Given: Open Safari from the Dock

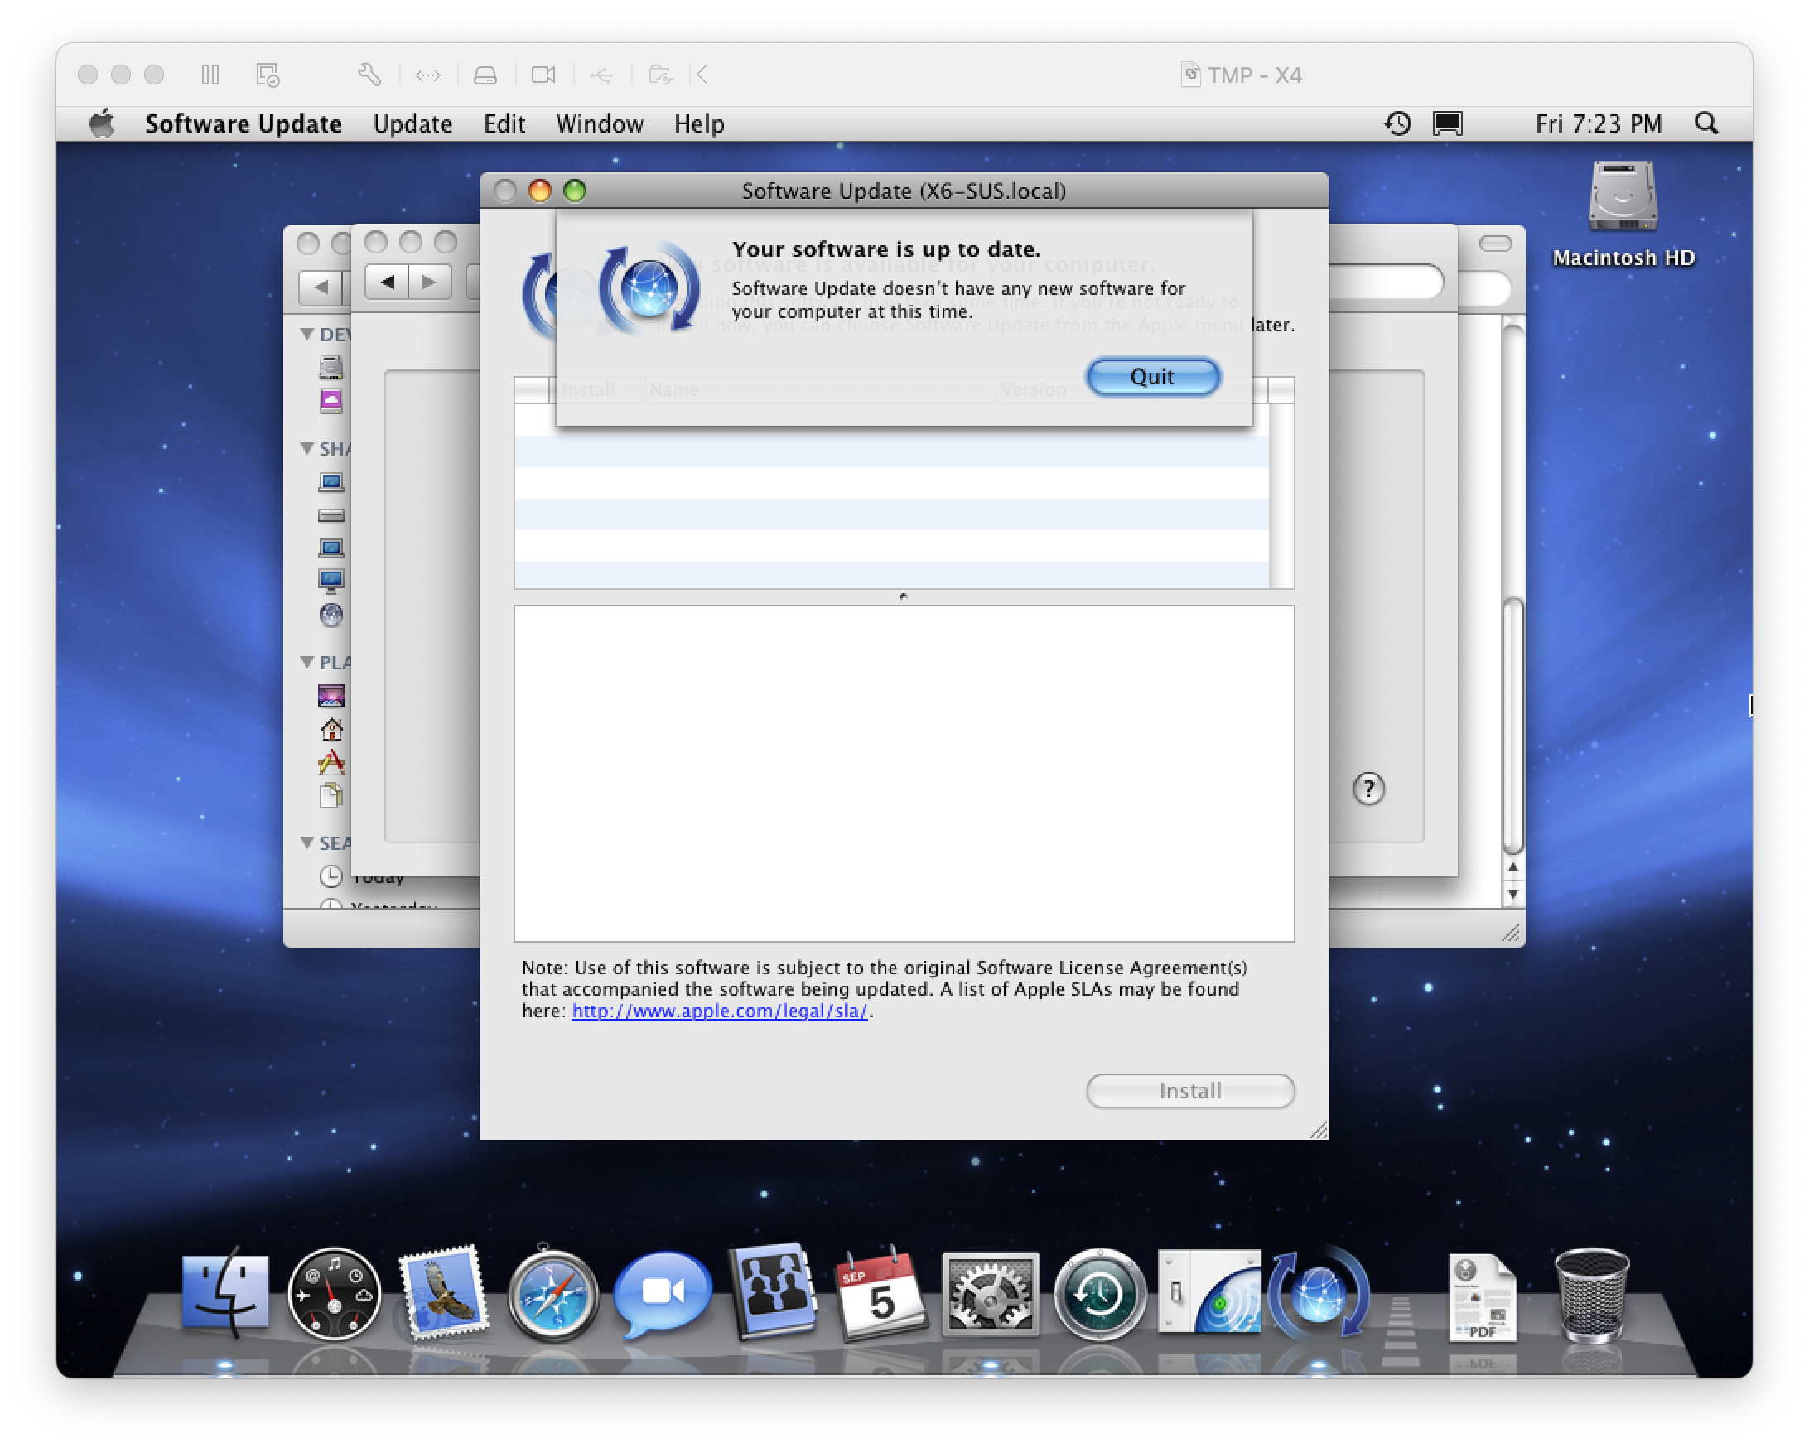Looking at the screenshot, I should pyautogui.click(x=552, y=1296).
